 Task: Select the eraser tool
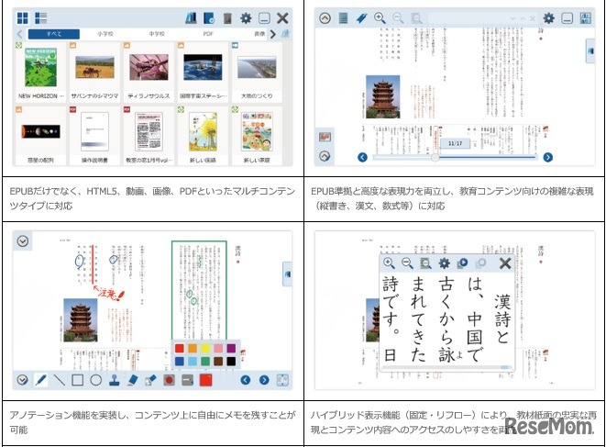click(x=132, y=380)
